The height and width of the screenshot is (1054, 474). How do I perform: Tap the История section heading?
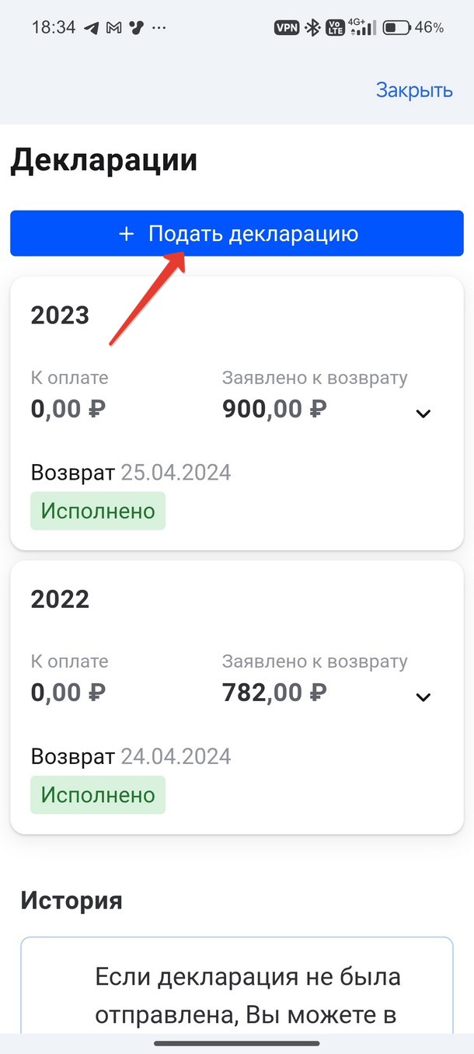71,901
